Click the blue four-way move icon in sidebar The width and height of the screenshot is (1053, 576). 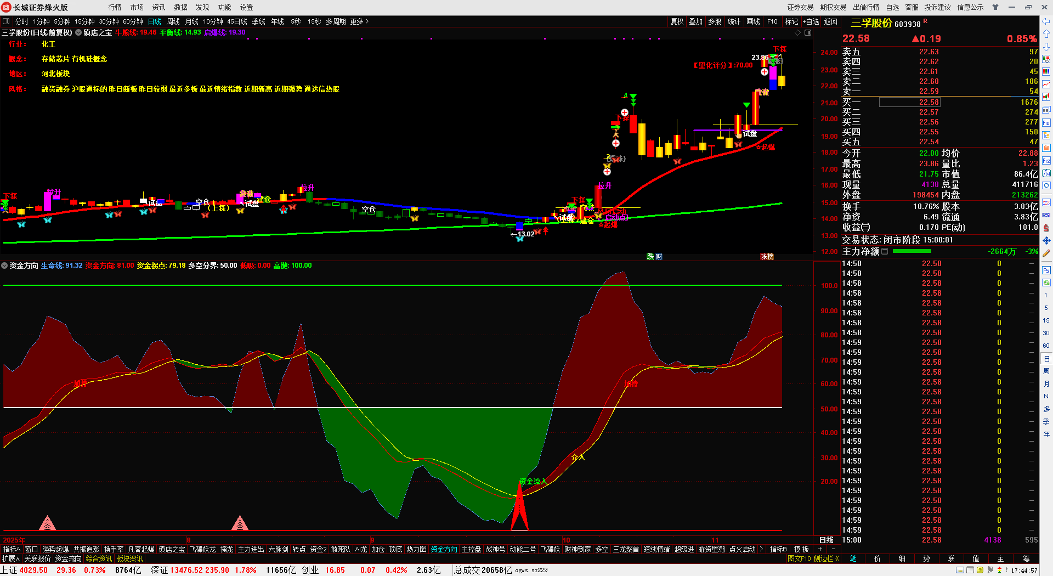click(1046, 240)
